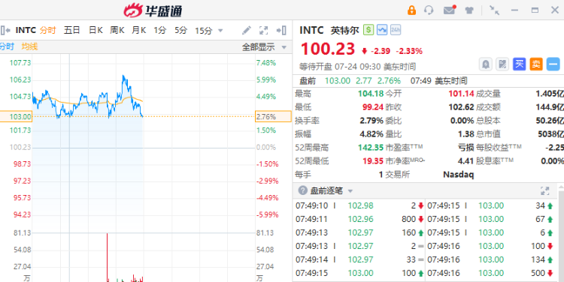This screenshot has width=564, height=282.
Task: Switch to the 5分 chart tab
Action: (181, 31)
